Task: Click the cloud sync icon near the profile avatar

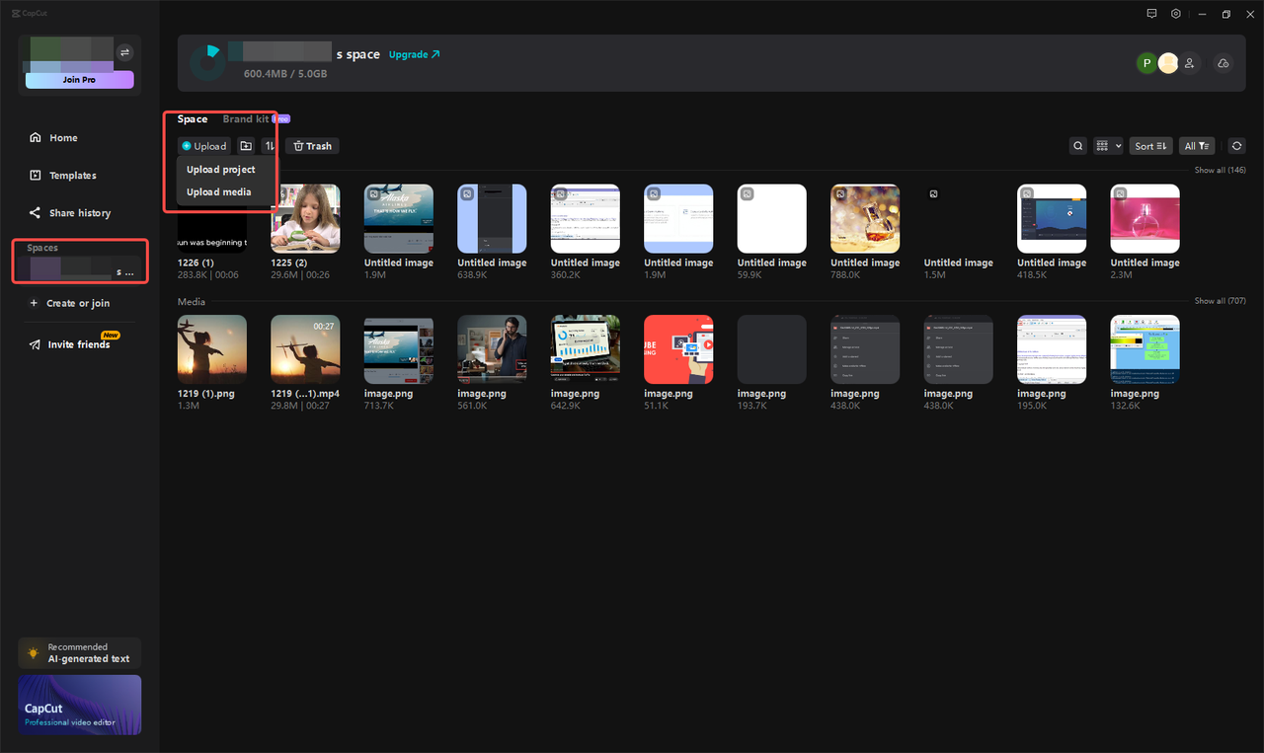Action: 1223,62
